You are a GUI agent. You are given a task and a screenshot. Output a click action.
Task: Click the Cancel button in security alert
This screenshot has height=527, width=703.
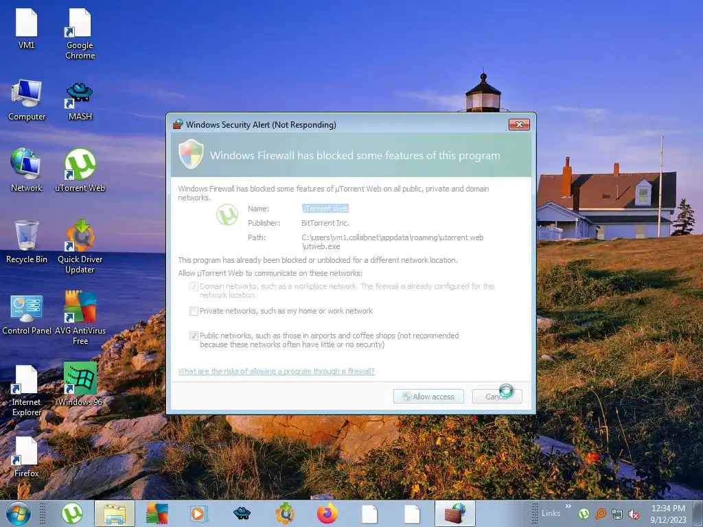click(x=497, y=397)
